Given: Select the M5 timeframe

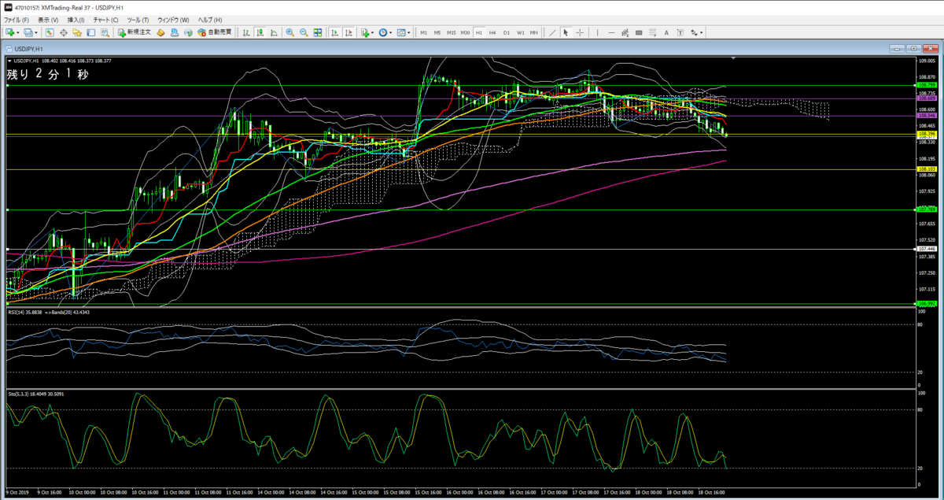Looking at the screenshot, I should pyautogui.click(x=437, y=32).
